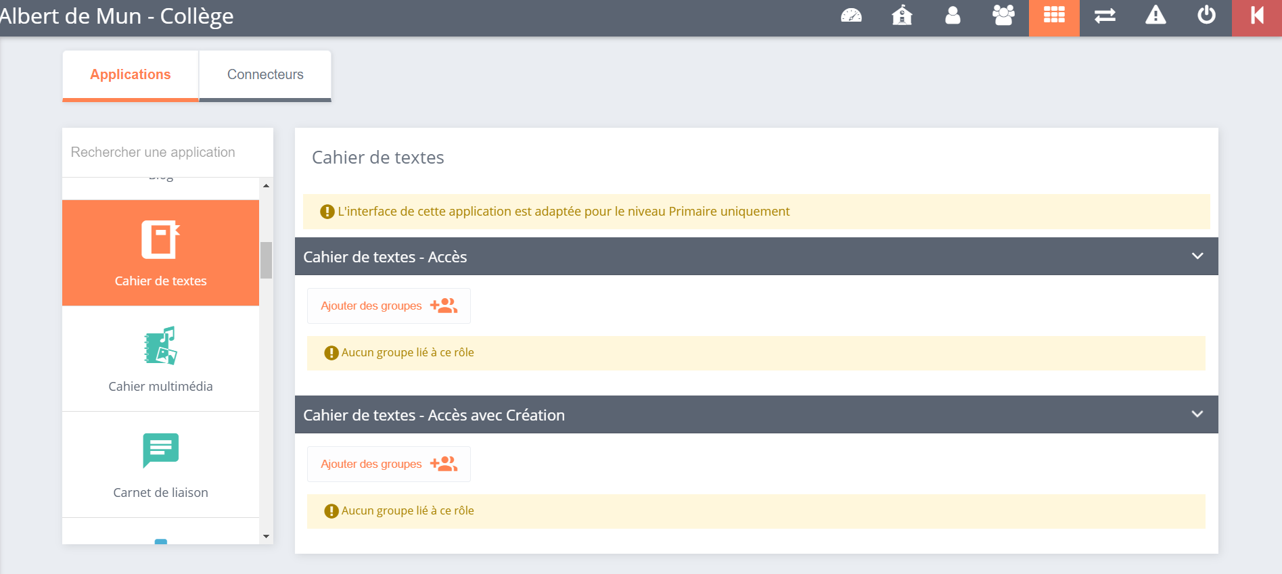Image resolution: width=1282 pixels, height=574 pixels.
Task: Click the application list scroll up arrow
Action: (x=267, y=185)
